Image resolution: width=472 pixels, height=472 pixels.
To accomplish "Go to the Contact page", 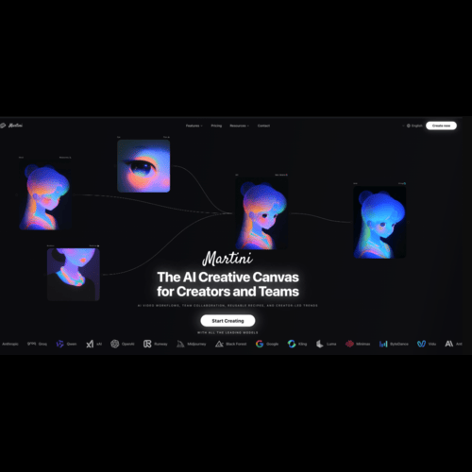I will (x=263, y=126).
